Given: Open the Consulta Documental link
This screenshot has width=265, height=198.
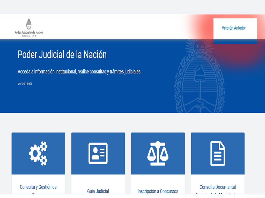Looking at the screenshot, I should point(218,187).
